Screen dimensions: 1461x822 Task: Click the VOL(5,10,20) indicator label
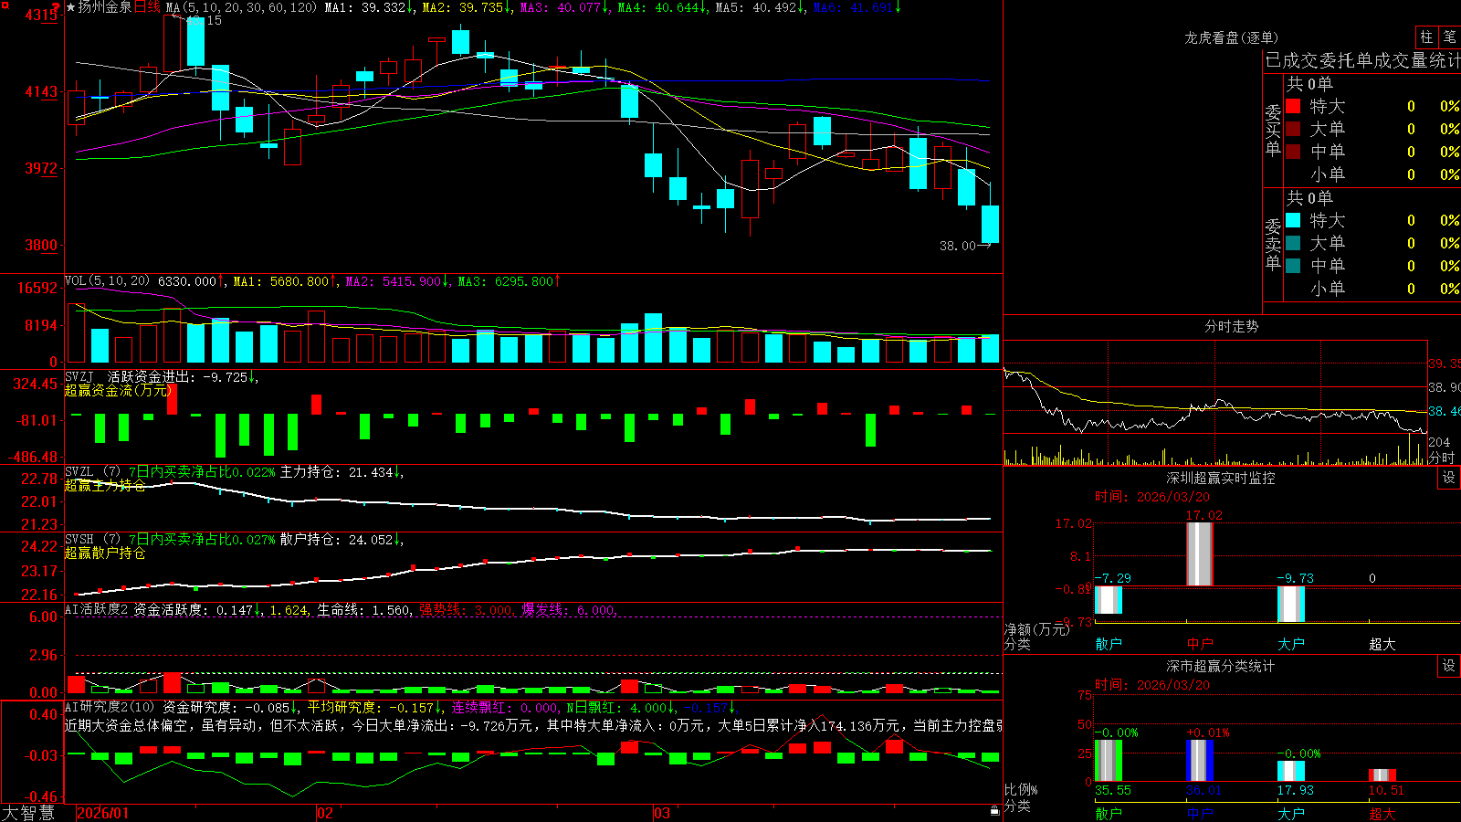pos(107,281)
